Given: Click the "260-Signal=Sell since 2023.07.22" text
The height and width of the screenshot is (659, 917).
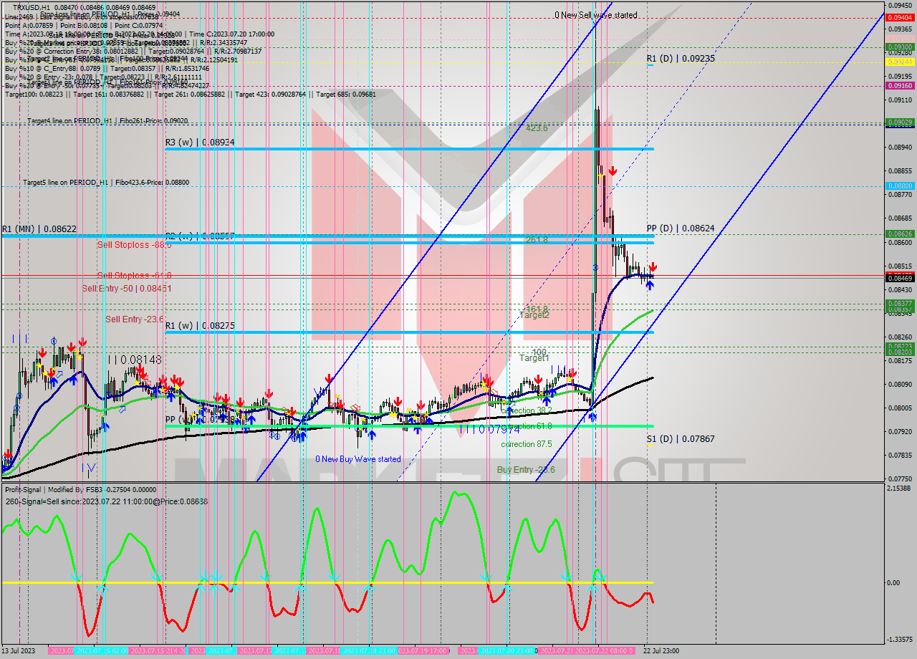Looking at the screenshot, I should tap(106, 501).
